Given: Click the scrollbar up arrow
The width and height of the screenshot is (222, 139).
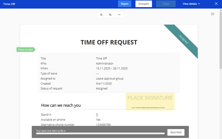Looking at the screenshot, I should pyautogui.click(x=221, y=10).
